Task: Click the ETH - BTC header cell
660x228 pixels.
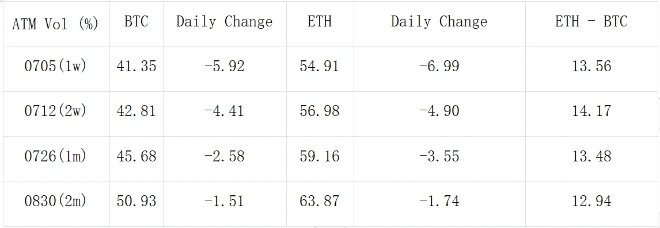Action: (591, 24)
